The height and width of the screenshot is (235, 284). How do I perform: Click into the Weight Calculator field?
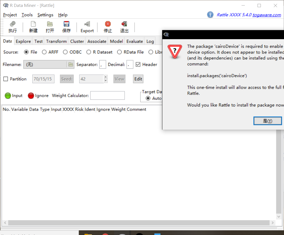[x=108, y=95]
